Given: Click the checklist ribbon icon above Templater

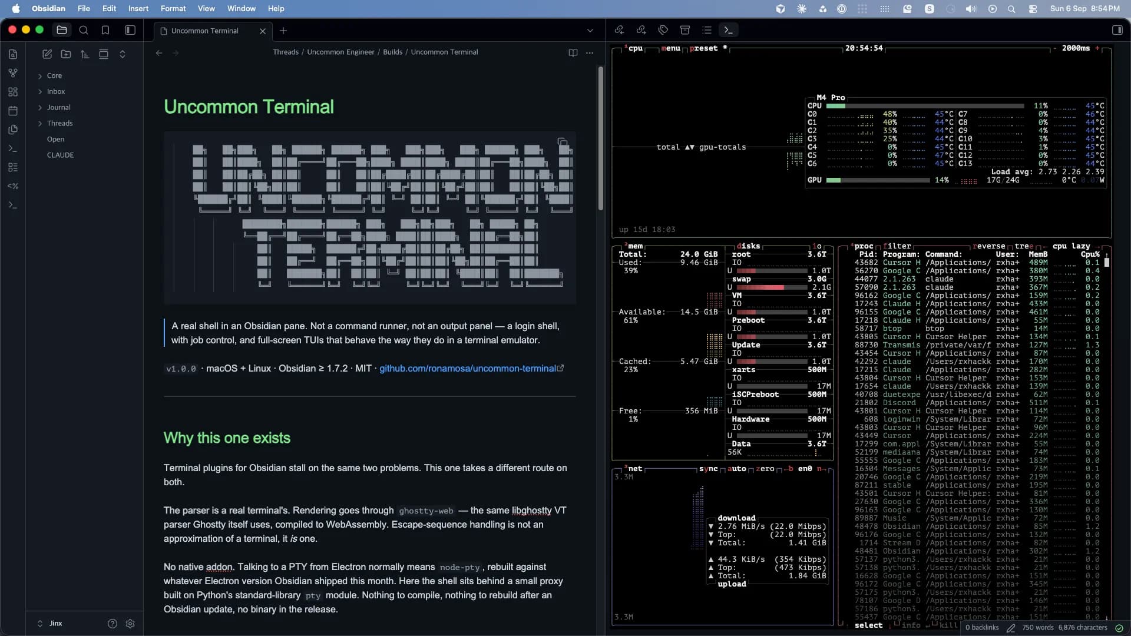Looking at the screenshot, I should click(13, 167).
